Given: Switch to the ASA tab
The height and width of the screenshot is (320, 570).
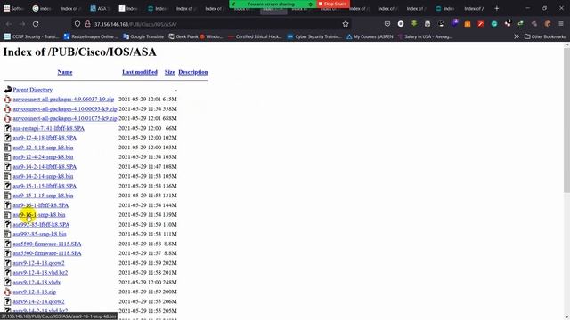Looking at the screenshot, I should coord(100,8).
